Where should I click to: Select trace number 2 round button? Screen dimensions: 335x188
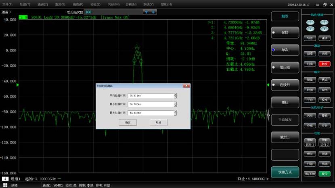[324, 23]
